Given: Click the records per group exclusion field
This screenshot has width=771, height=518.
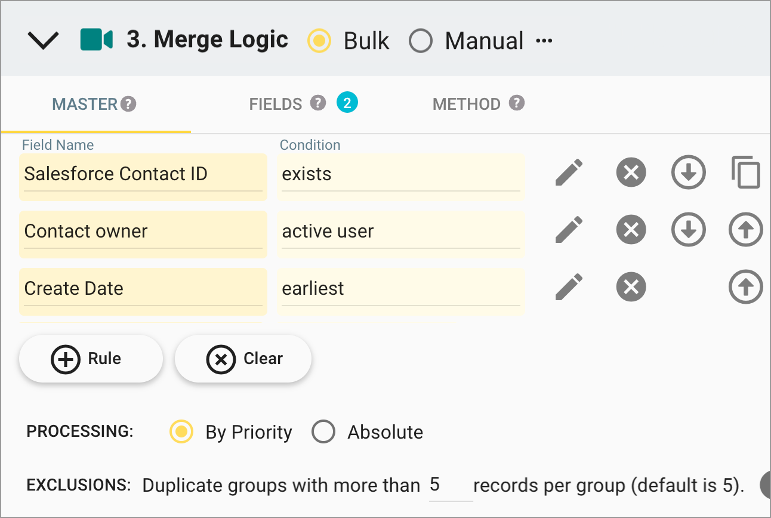Looking at the screenshot, I should coord(449,485).
